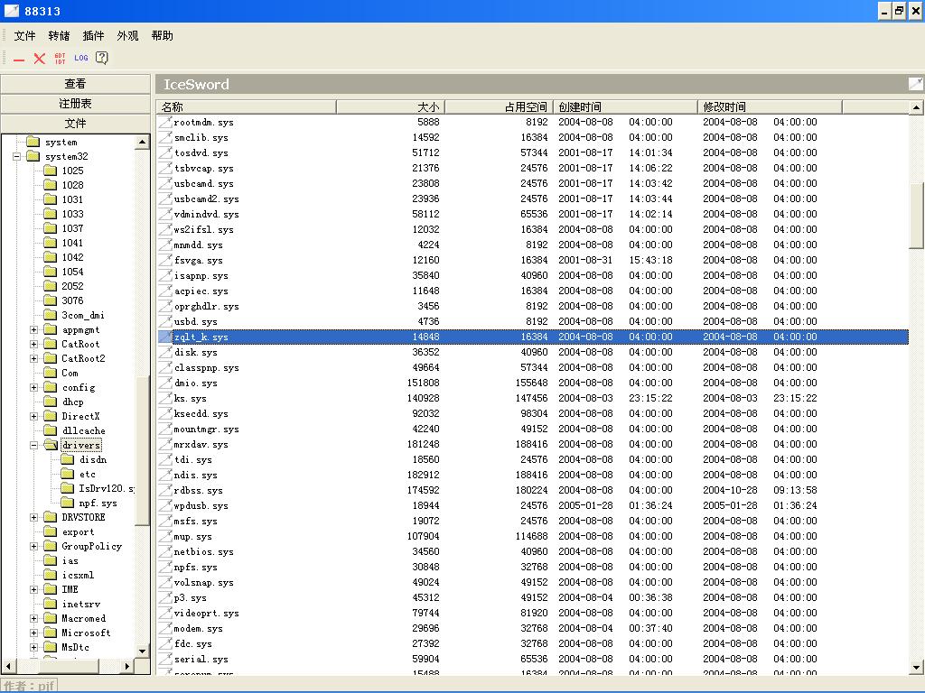Expand the CatRoot folder node
The width and height of the screenshot is (925, 693).
[34, 344]
